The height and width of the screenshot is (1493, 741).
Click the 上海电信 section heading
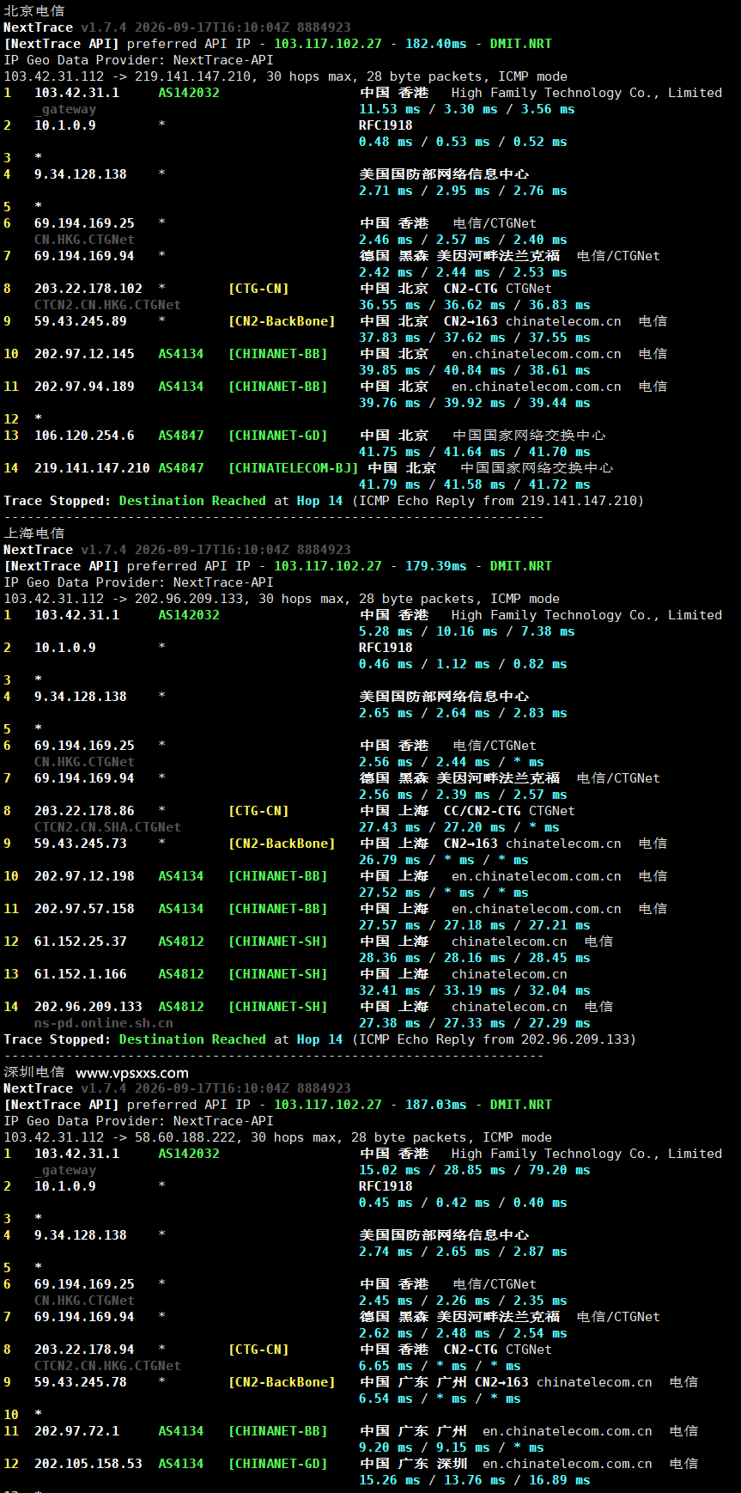coord(33,533)
